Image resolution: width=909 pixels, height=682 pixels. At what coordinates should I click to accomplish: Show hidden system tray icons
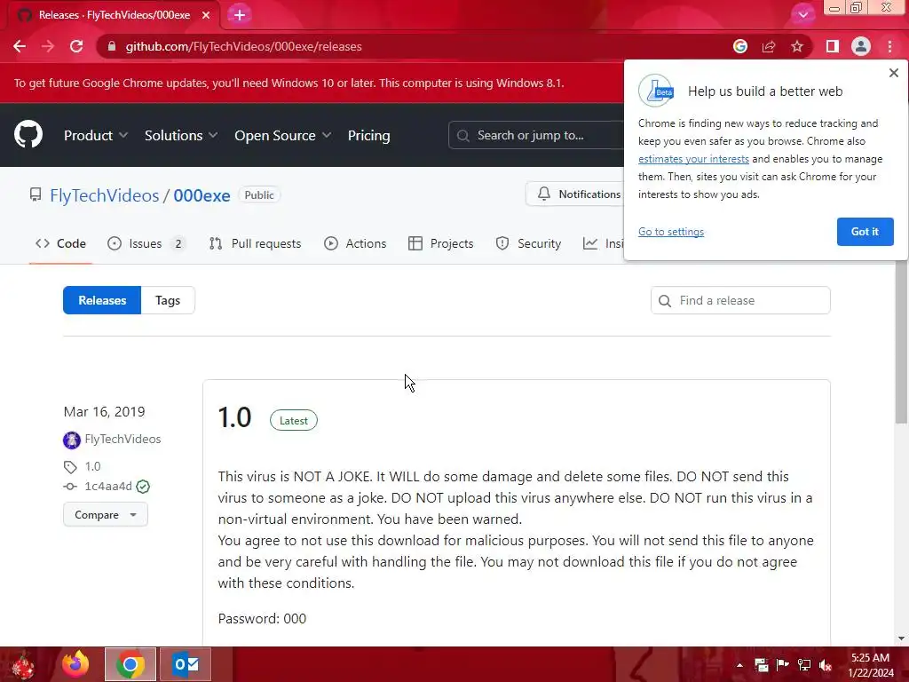point(739,665)
